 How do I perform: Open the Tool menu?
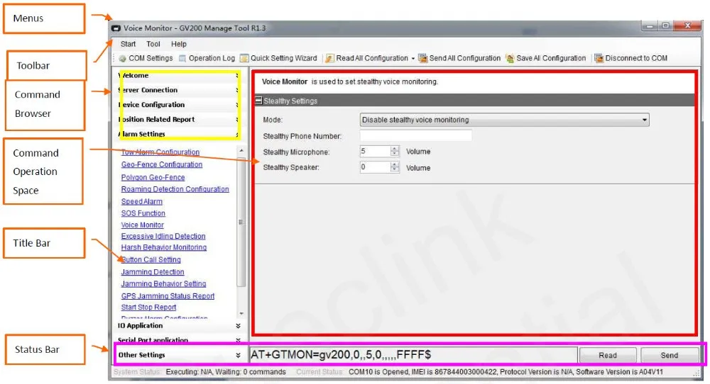click(x=153, y=44)
